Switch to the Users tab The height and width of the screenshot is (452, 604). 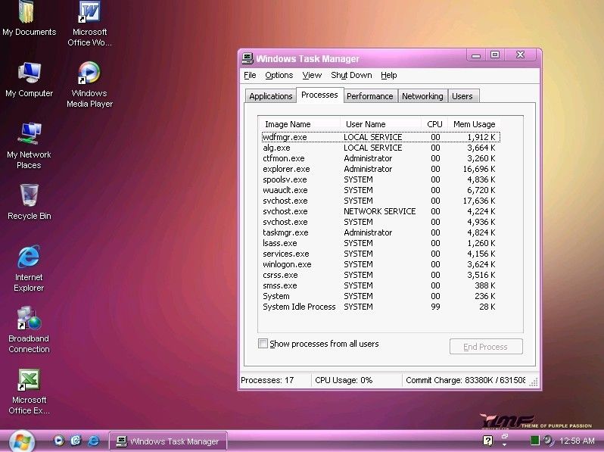point(462,96)
